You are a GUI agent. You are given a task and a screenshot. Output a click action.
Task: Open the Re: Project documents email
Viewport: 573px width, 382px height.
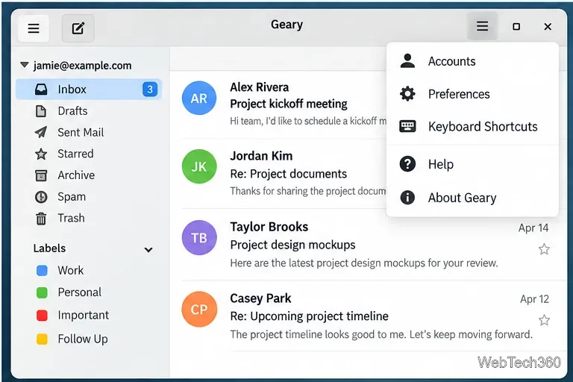point(288,174)
